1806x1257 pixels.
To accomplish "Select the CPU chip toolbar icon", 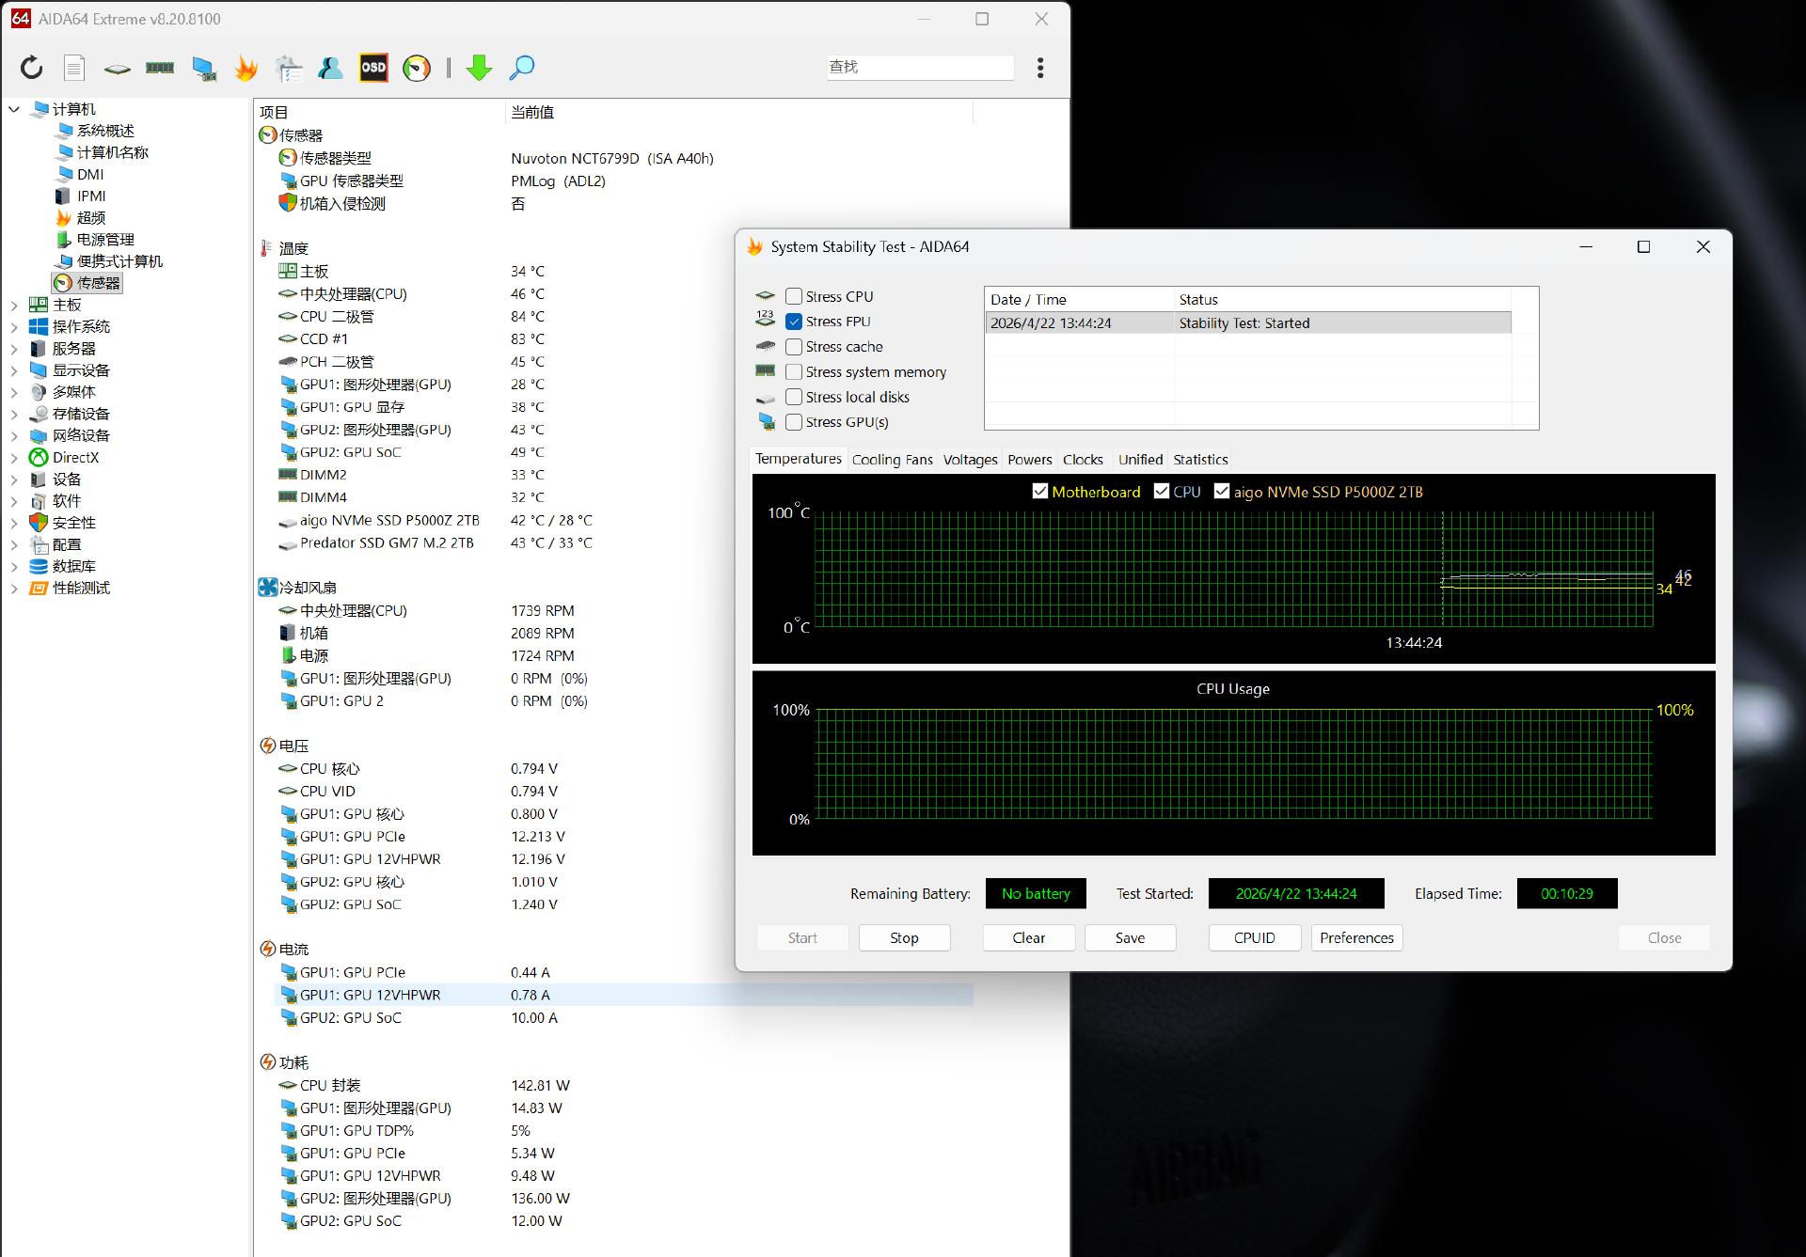I will click(x=117, y=67).
